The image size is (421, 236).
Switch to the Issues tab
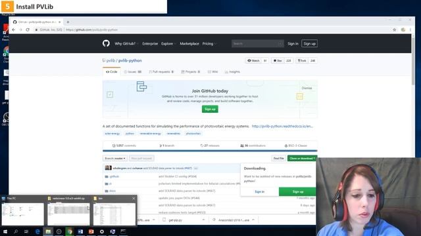[x=133, y=71]
